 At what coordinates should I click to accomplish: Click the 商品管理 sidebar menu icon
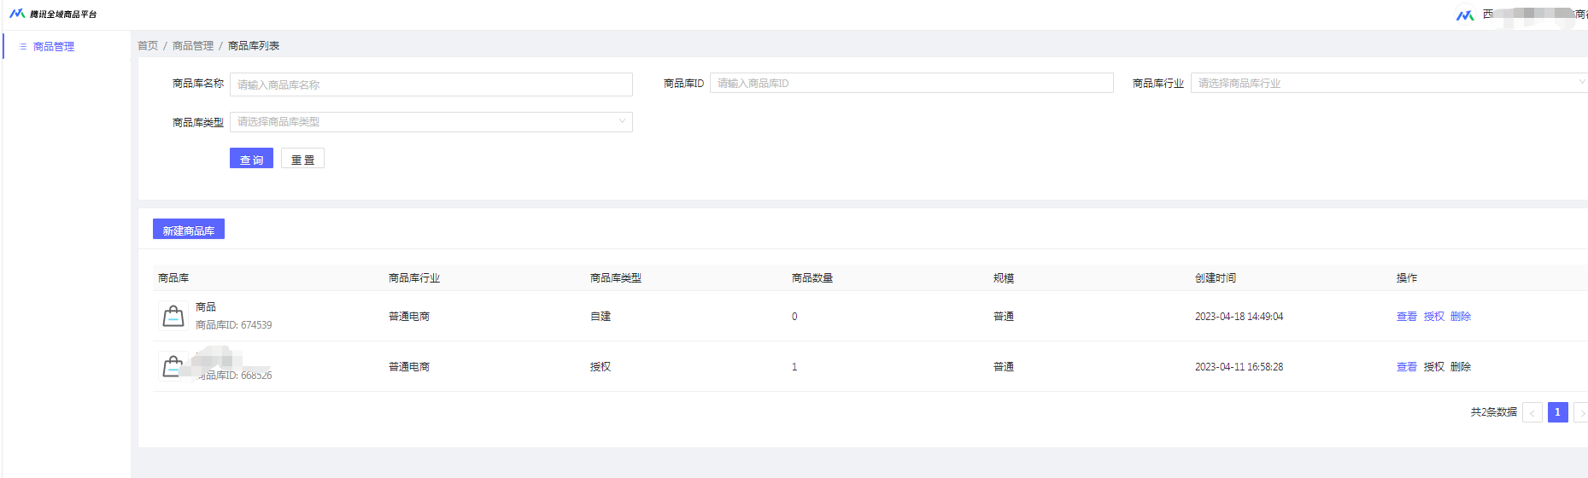click(23, 47)
